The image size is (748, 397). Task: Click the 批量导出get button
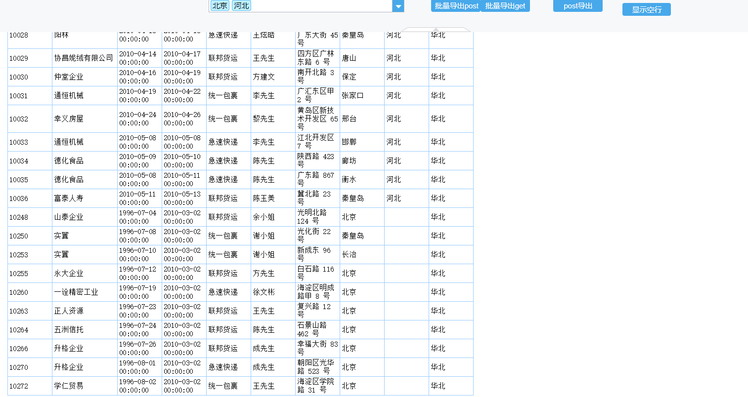pos(505,6)
